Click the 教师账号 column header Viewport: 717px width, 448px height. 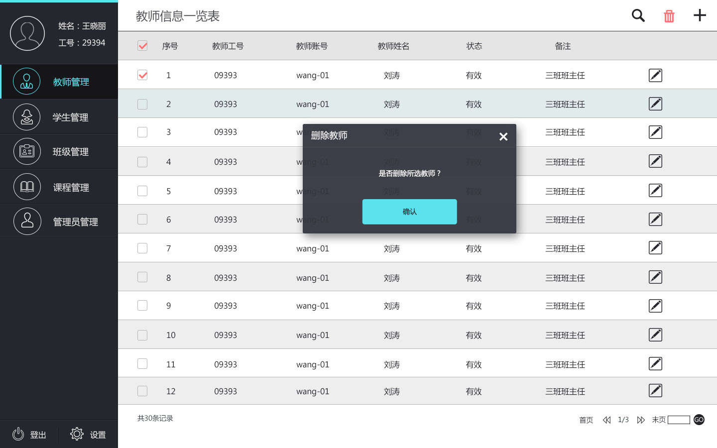[312, 46]
